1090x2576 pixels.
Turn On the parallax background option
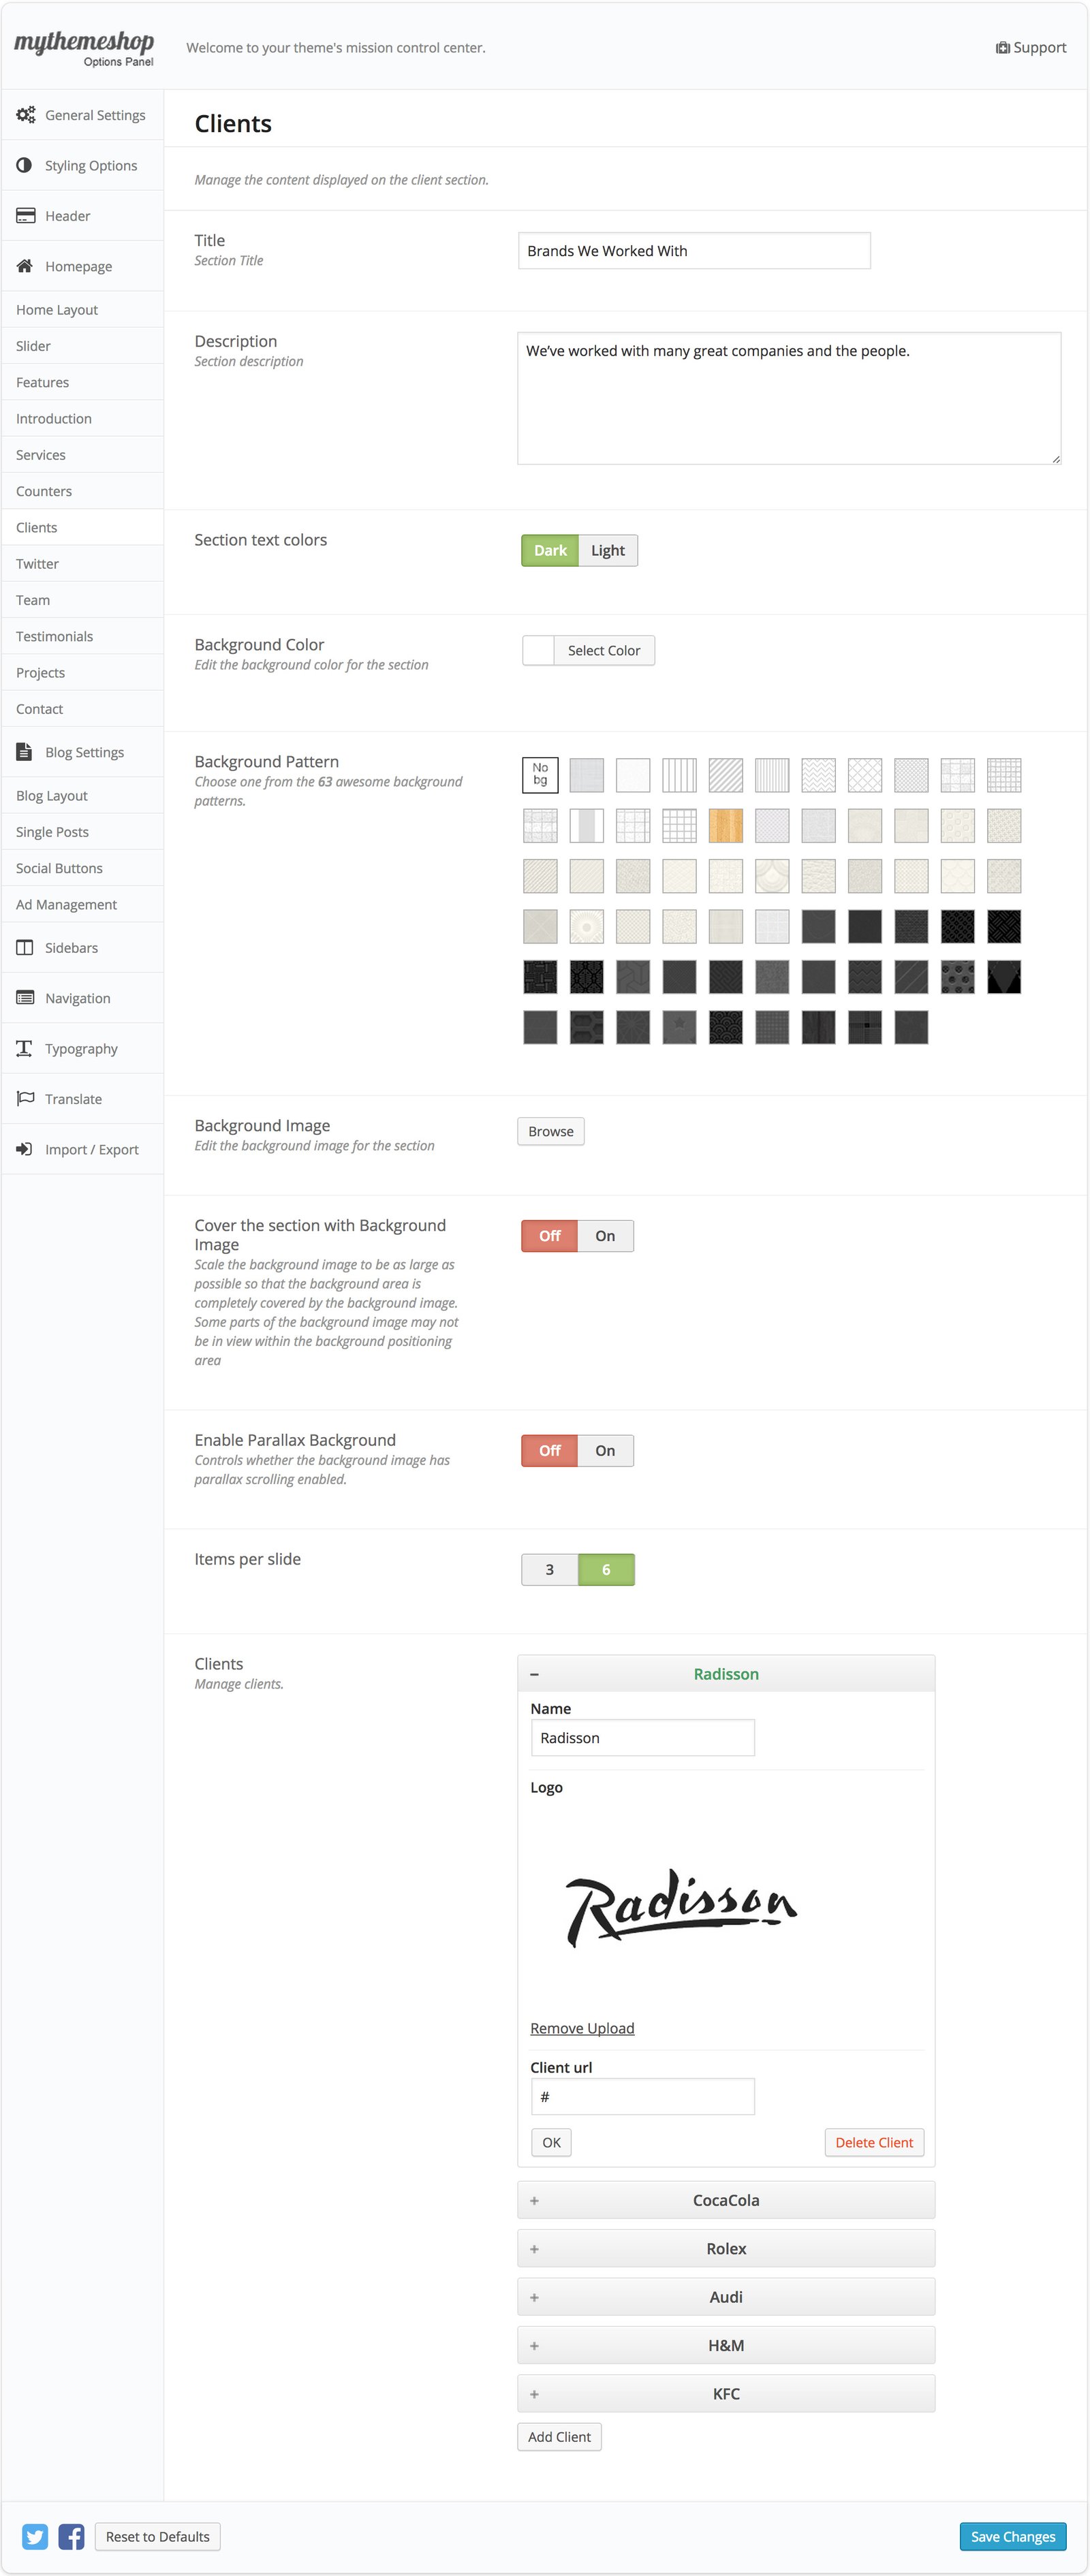[605, 1450]
